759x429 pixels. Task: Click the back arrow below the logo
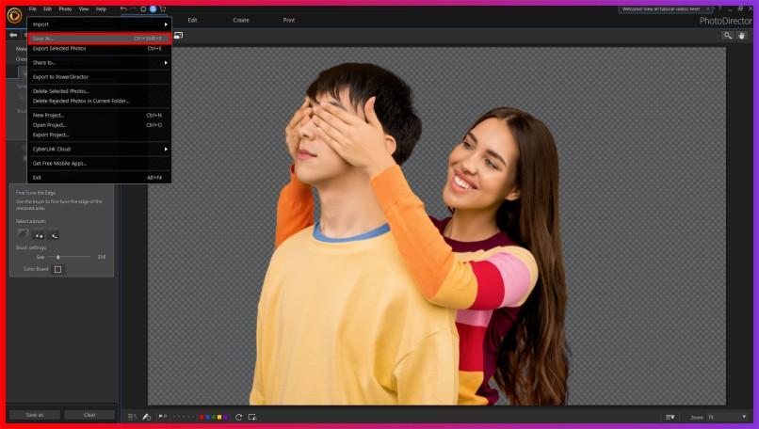pyautogui.click(x=12, y=35)
